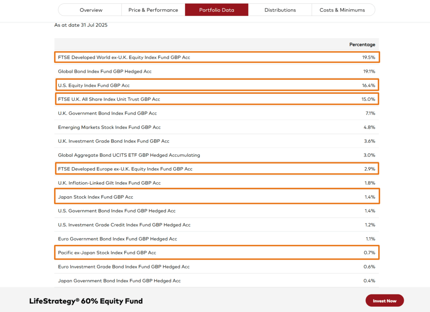The image size is (430, 312).
Task: Select Global Bond Index Fund GBP Hedged
Action: coord(217,71)
